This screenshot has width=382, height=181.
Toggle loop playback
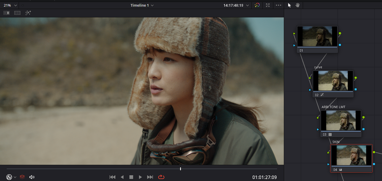[x=161, y=177]
